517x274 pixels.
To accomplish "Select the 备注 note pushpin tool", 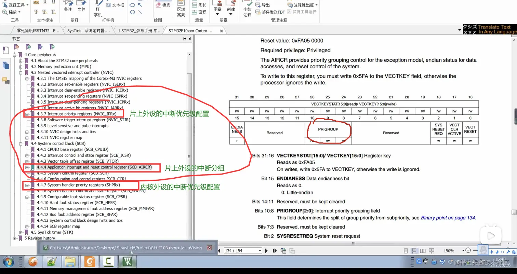I will pyautogui.click(x=68, y=6).
